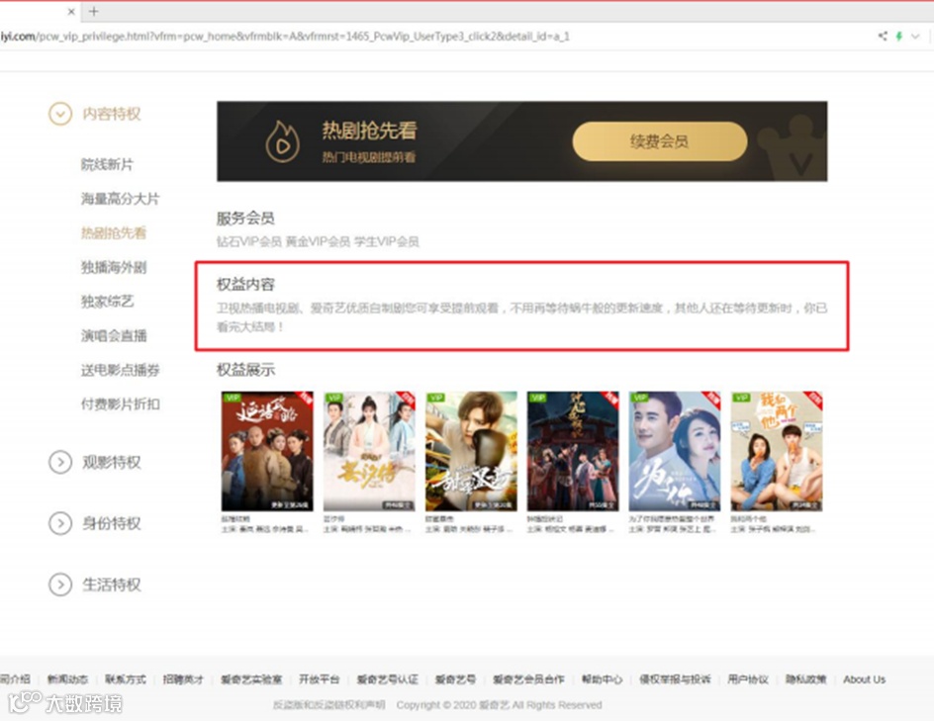Open 开放平台 footer link
Image resolution: width=934 pixels, height=721 pixels.
click(319, 679)
